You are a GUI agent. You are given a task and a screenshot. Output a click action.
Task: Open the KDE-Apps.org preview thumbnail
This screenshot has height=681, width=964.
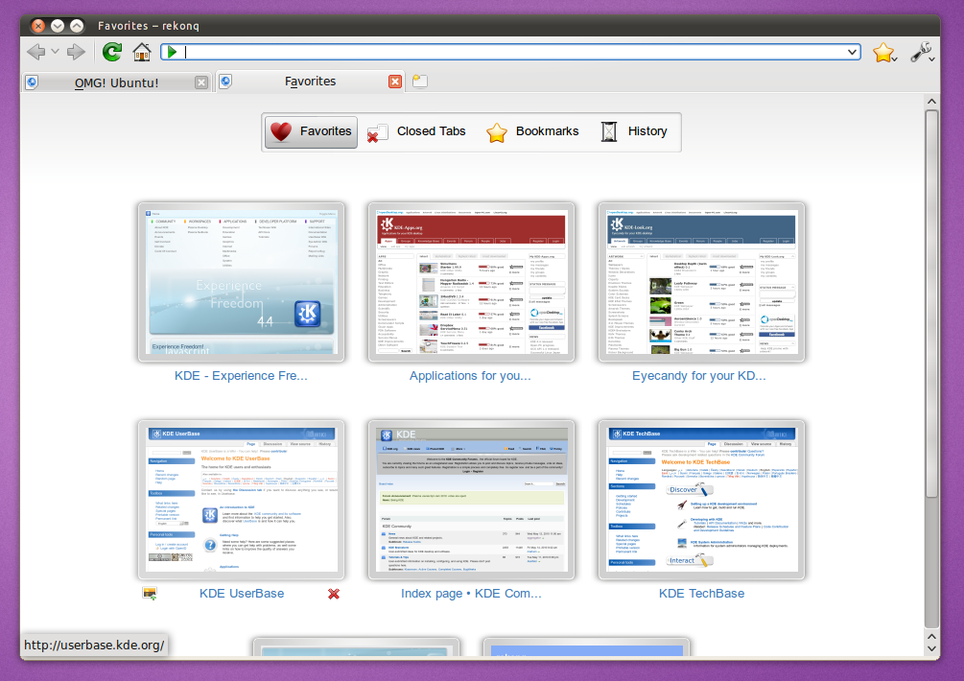(x=472, y=282)
